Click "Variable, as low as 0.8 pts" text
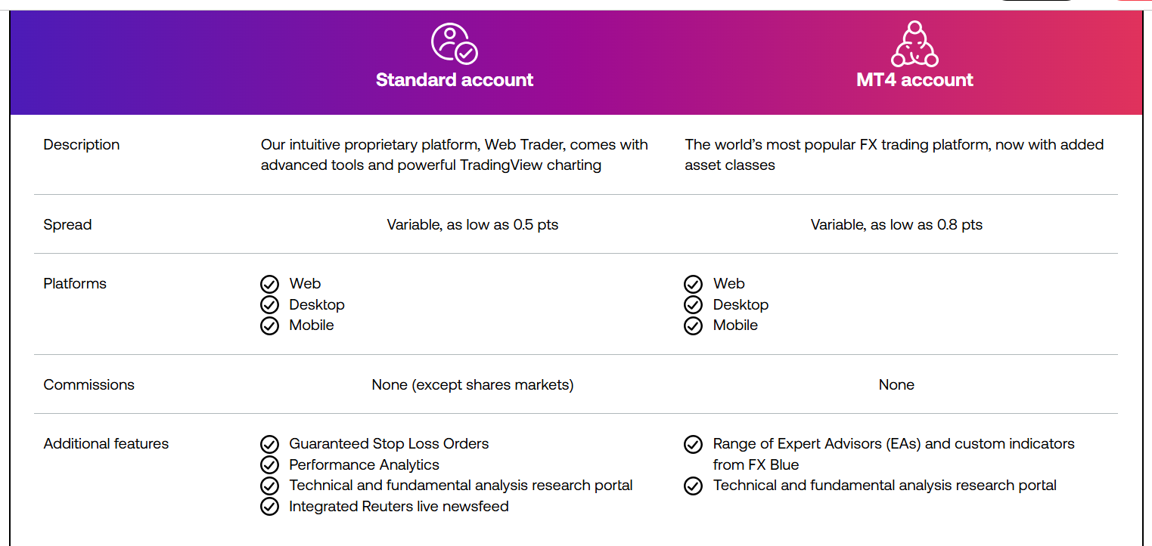The image size is (1152, 546). point(896,225)
